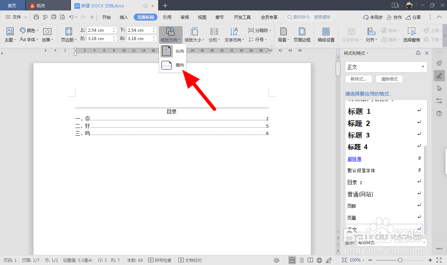Toggle writing mode pen icon in status bar
This screenshot has height=265, width=447.
(328, 260)
